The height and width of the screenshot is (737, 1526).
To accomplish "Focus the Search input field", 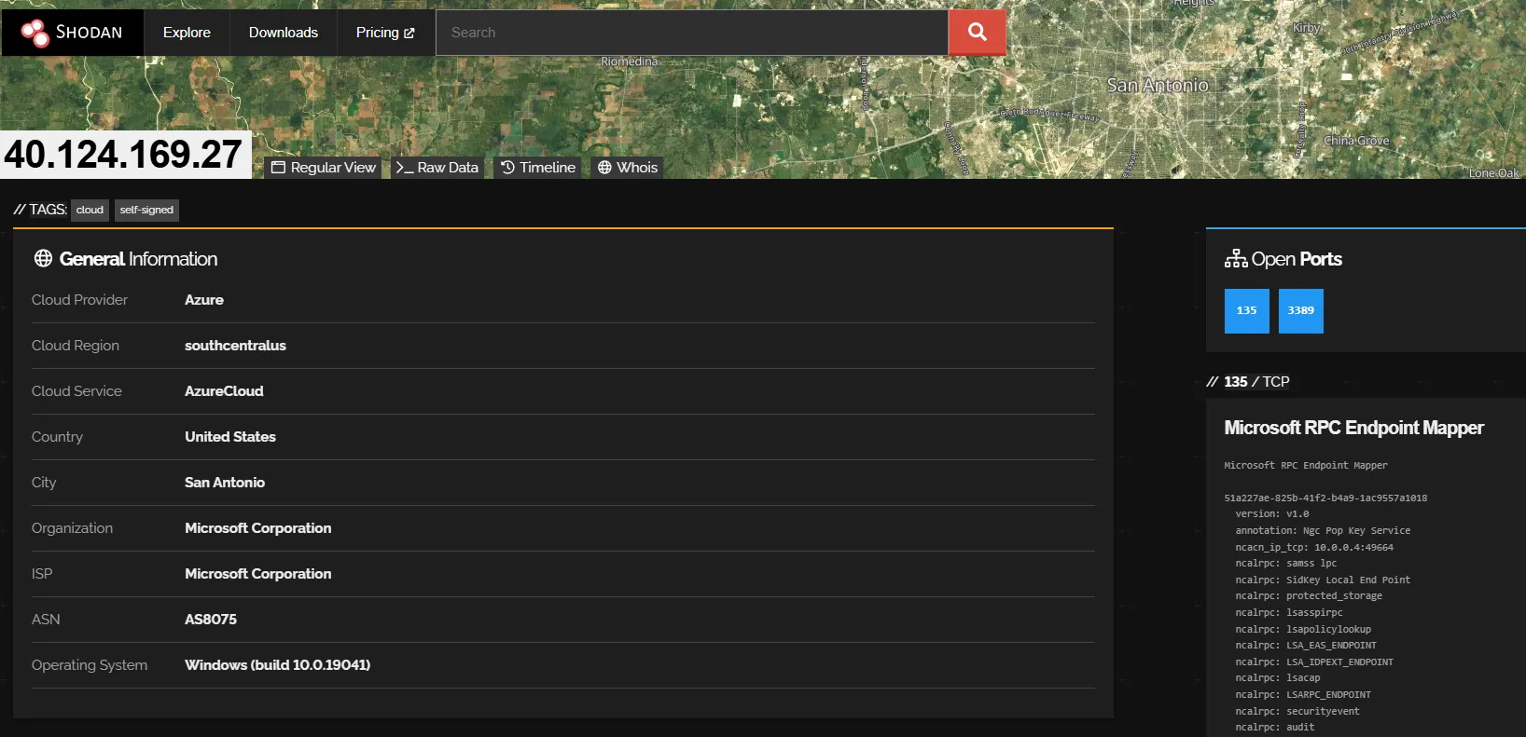I will [692, 33].
